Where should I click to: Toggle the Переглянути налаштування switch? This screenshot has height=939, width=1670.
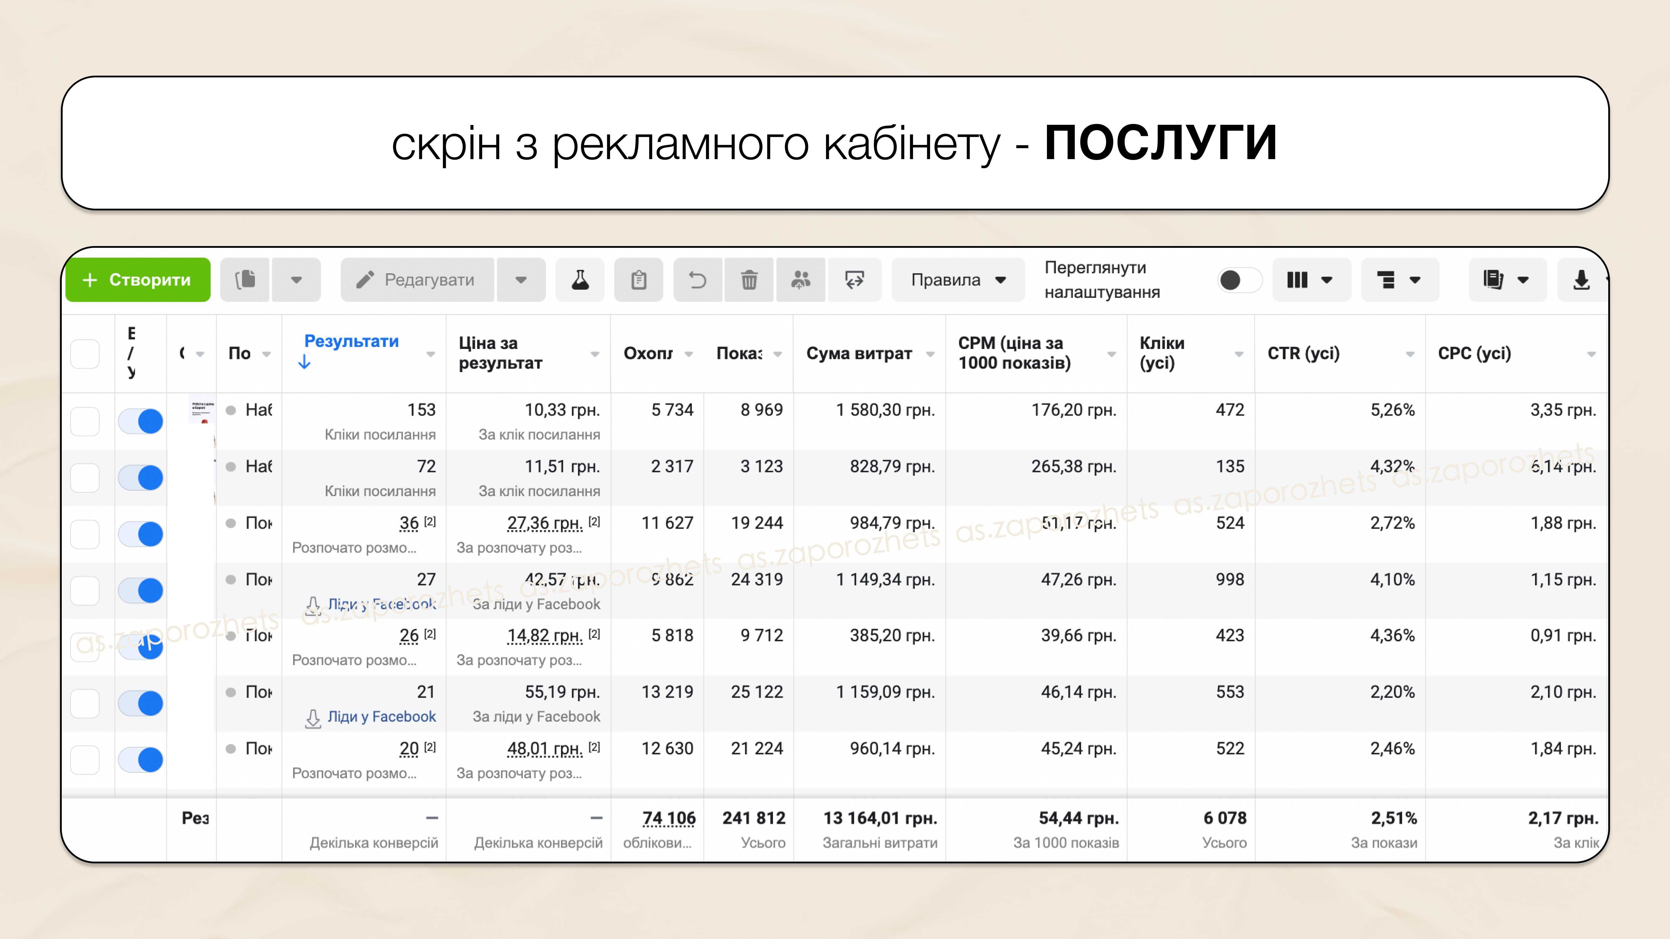(1239, 280)
